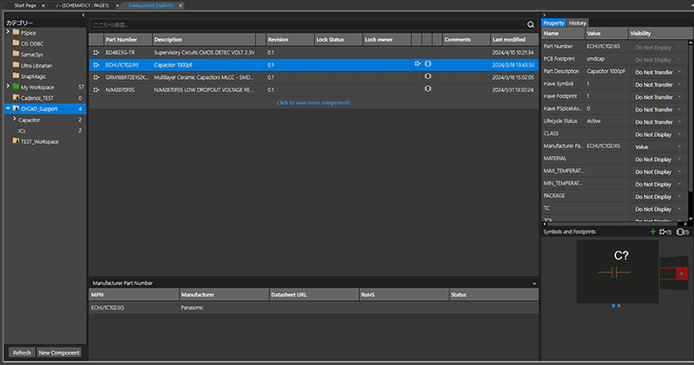Click footprint icon in NJM2870F05 row
This screenshot has height=365, width=694.
tap(428, 88)
